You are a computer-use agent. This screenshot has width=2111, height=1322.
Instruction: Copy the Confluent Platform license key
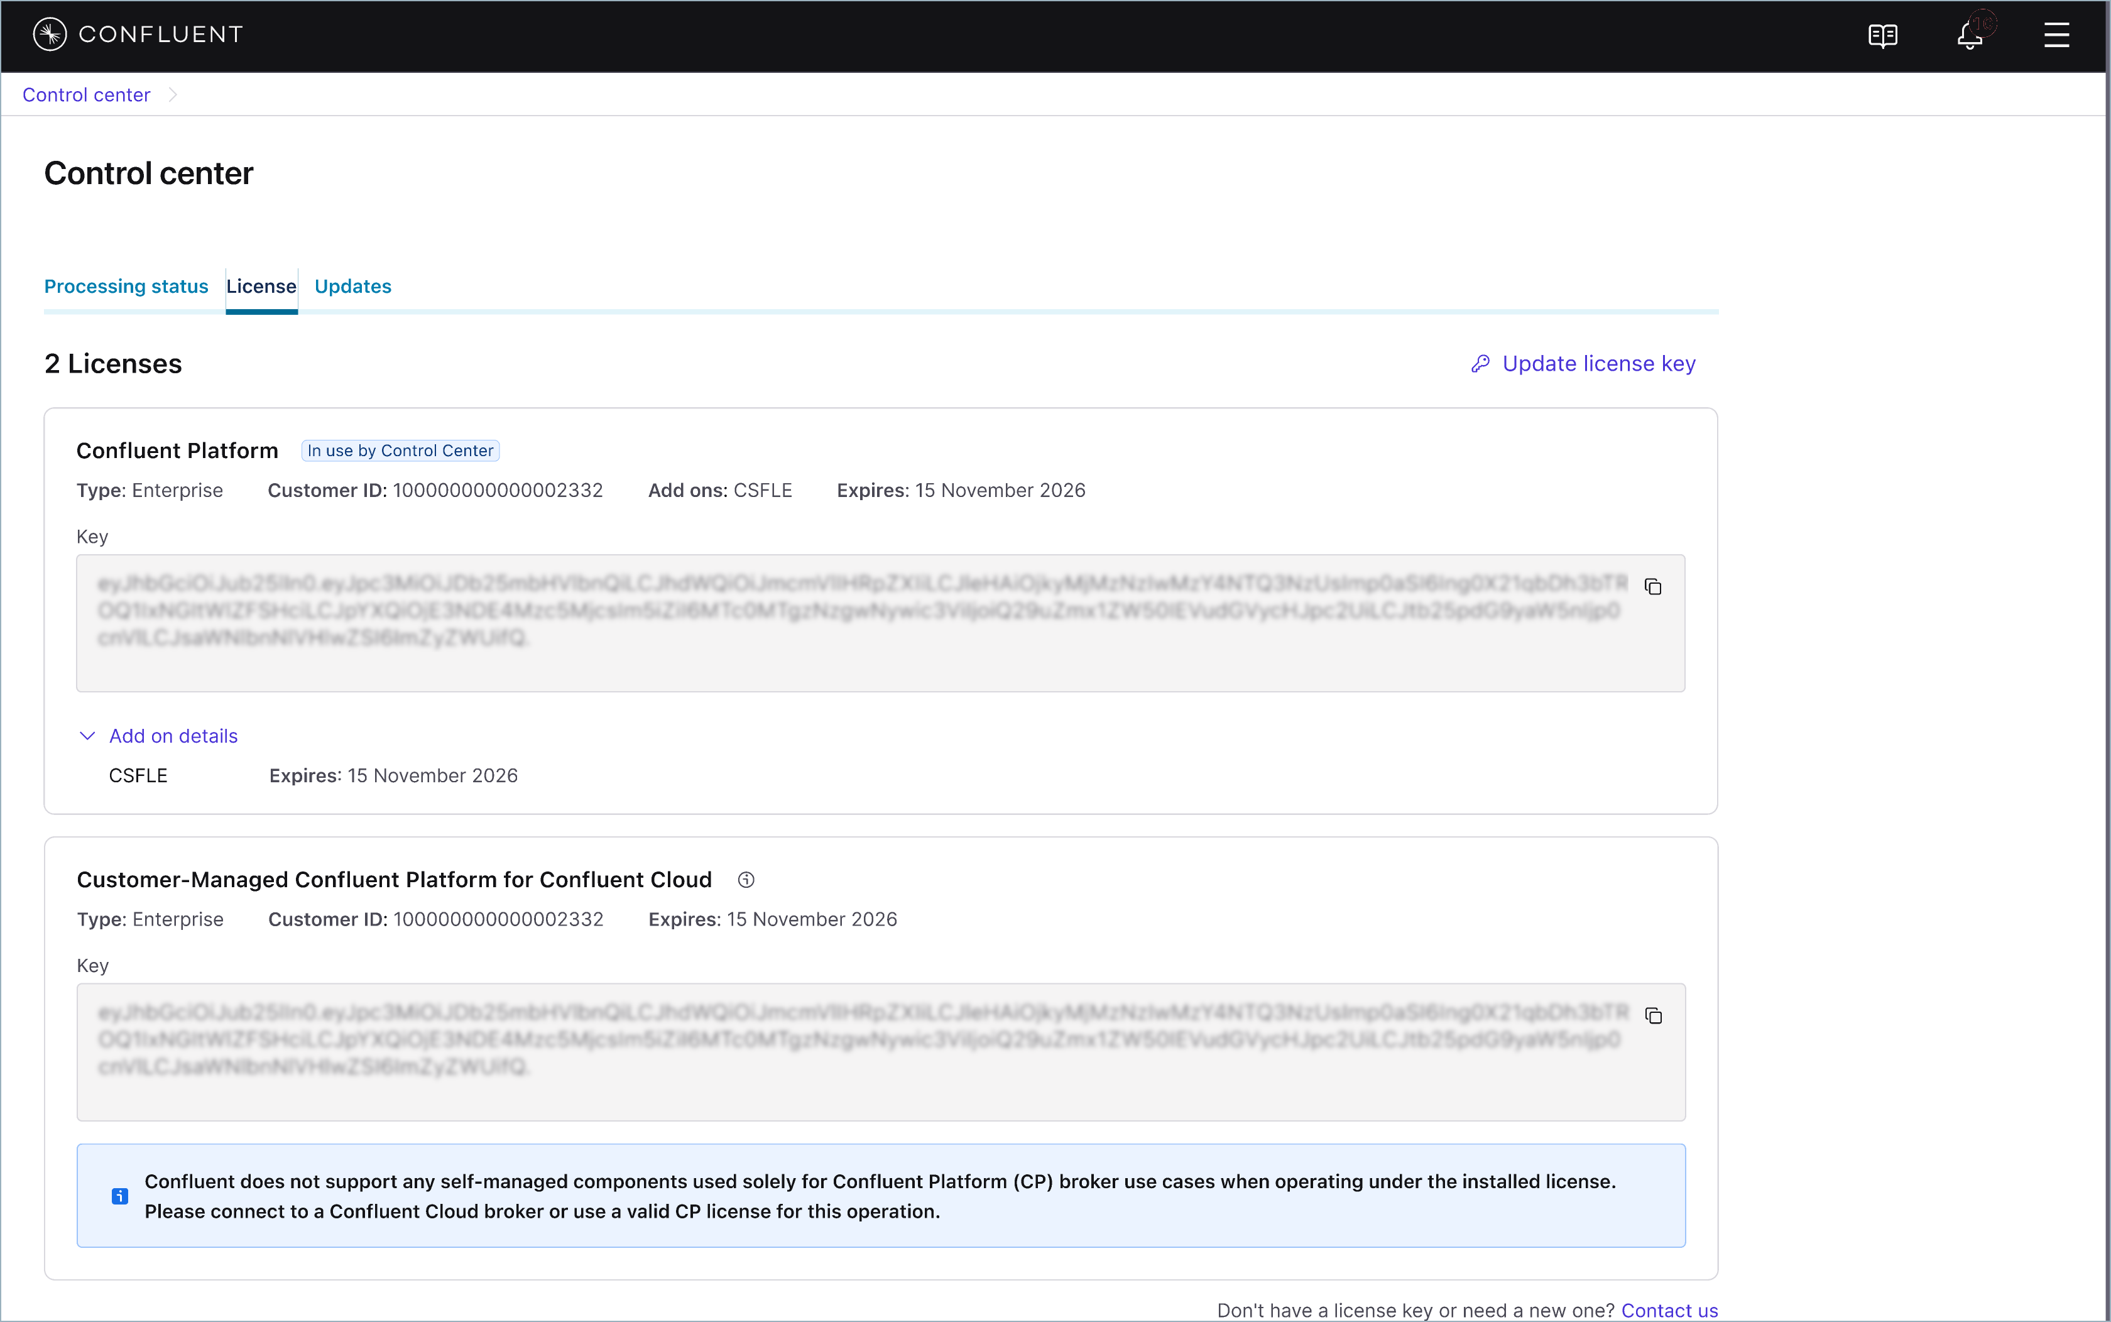1652,587
